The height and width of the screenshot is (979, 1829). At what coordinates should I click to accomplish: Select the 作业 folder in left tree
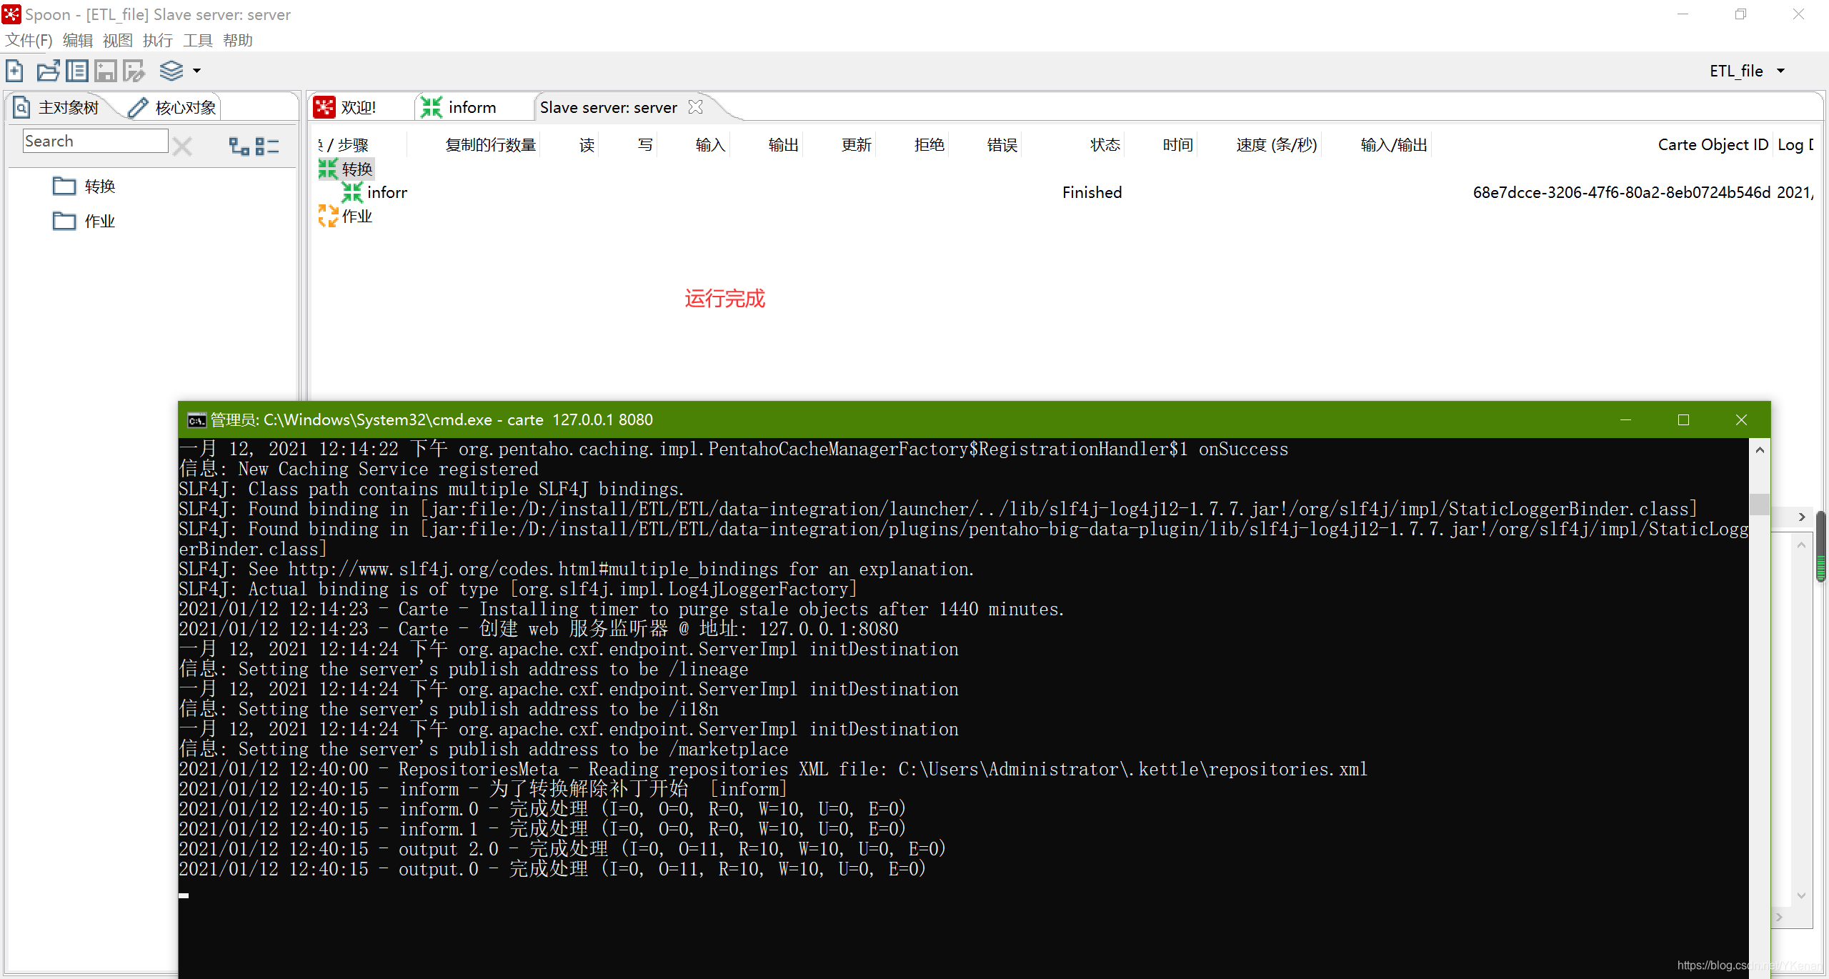tap(84, 221)
